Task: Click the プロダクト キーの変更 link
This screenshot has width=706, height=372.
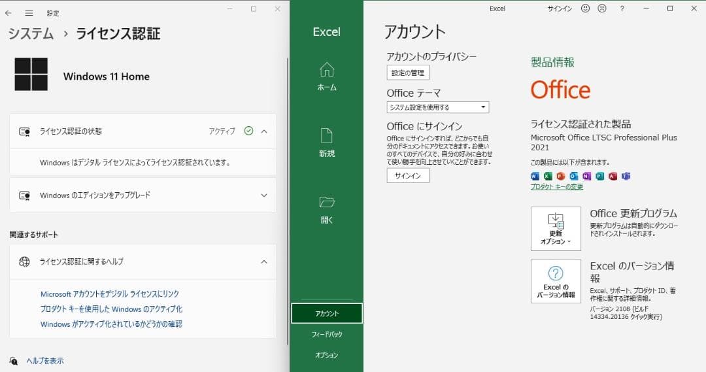Action: click(x=557, y=186)
